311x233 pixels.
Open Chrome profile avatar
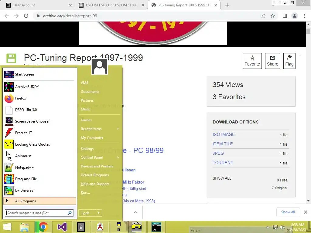click(x=295, y=16)
